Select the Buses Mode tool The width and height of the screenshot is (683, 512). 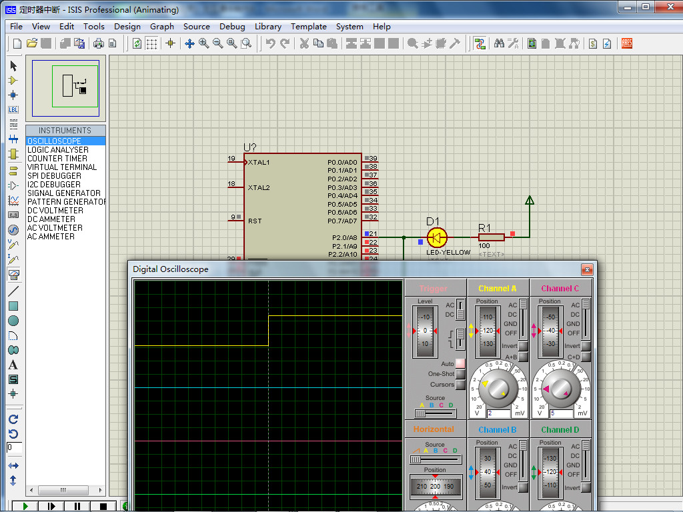click(x=13, y=139)
